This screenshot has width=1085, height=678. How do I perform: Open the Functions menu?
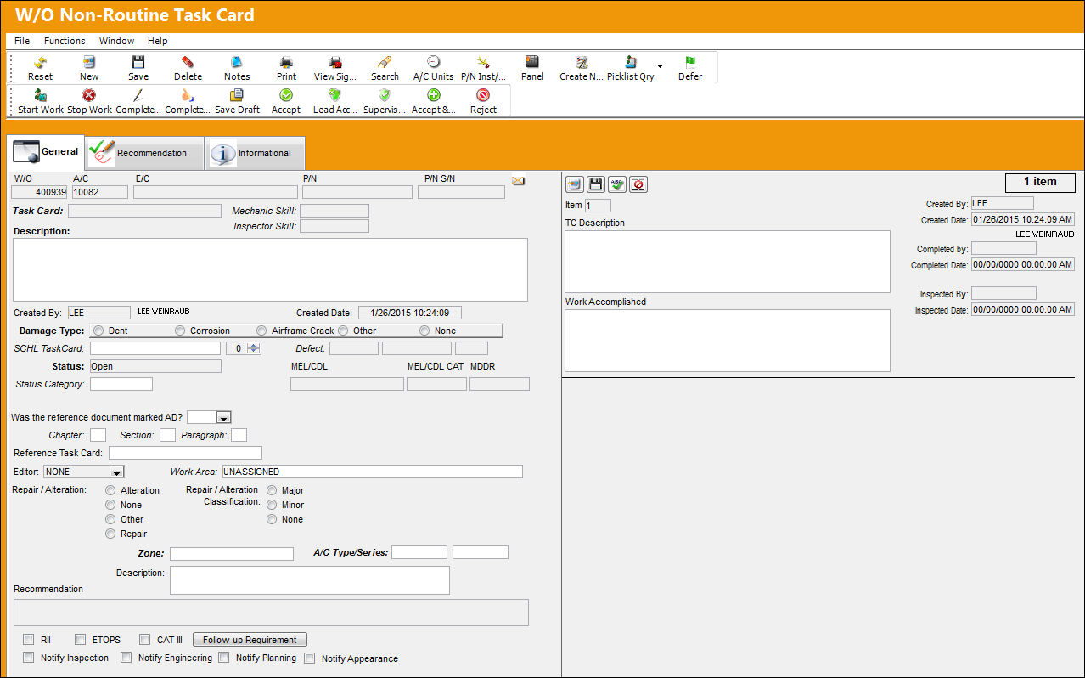pyautogui.click(x=65, y=41)
